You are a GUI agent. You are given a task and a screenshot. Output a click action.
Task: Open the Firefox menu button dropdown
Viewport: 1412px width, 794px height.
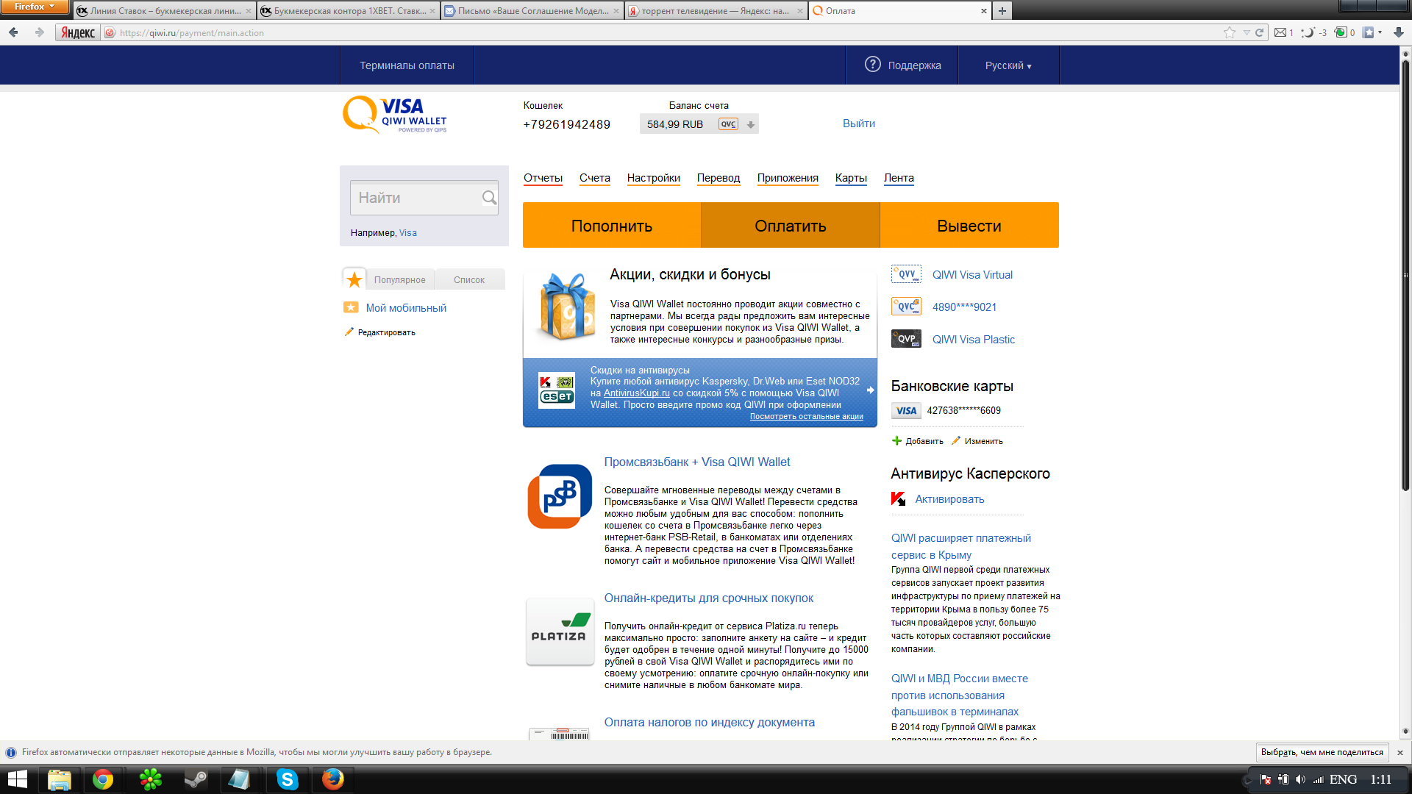[35, 7]
